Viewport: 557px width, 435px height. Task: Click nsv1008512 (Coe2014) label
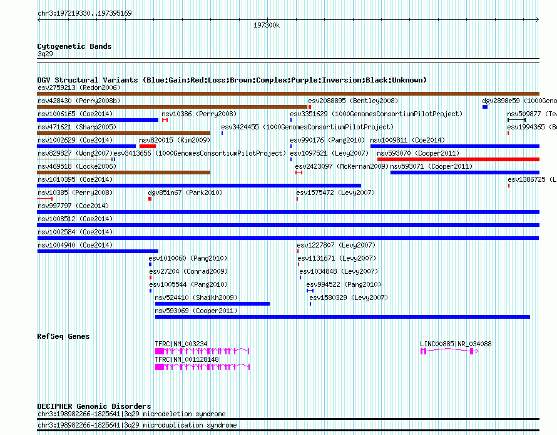coord(75,219)
